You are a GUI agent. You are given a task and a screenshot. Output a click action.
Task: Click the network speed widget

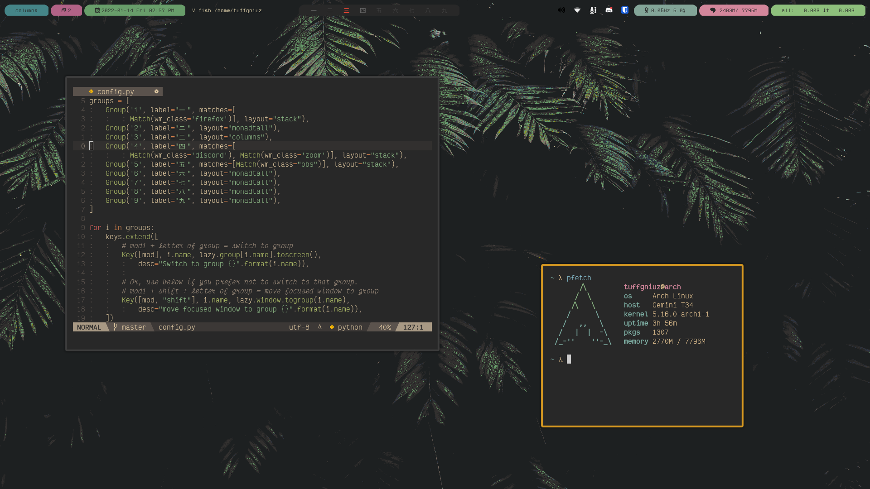click(x=817, y=10)
